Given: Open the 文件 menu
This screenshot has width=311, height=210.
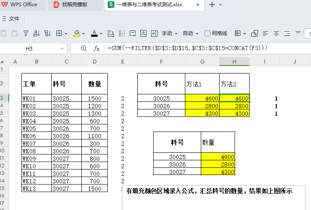Looking at the screenshot, I should pos(14,19).
